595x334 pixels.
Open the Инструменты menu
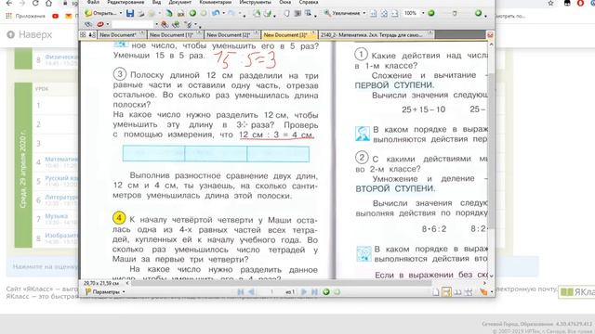[x=255, y=2]
